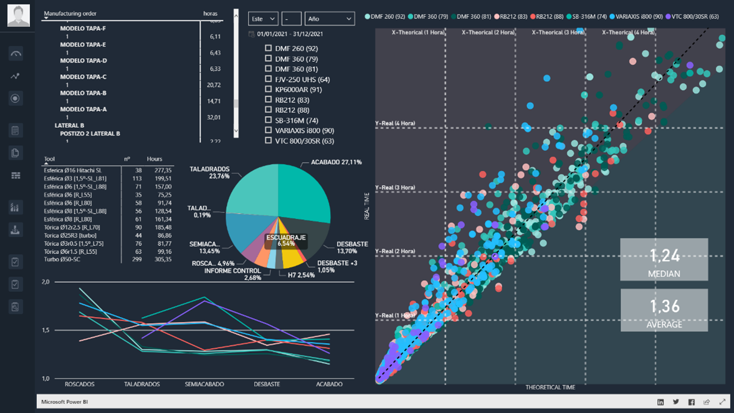The image size is (734, 413).
Task: Open the bar chart page in sidebar
Action: click(16, 207)
